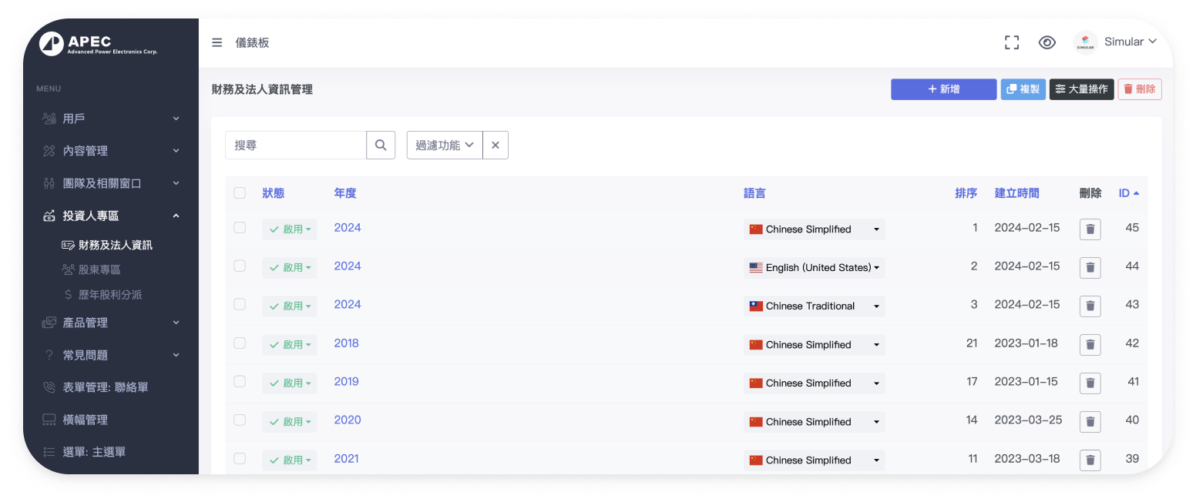Click the blue 新增 button
1196x502 pixels.
point(943,89)
